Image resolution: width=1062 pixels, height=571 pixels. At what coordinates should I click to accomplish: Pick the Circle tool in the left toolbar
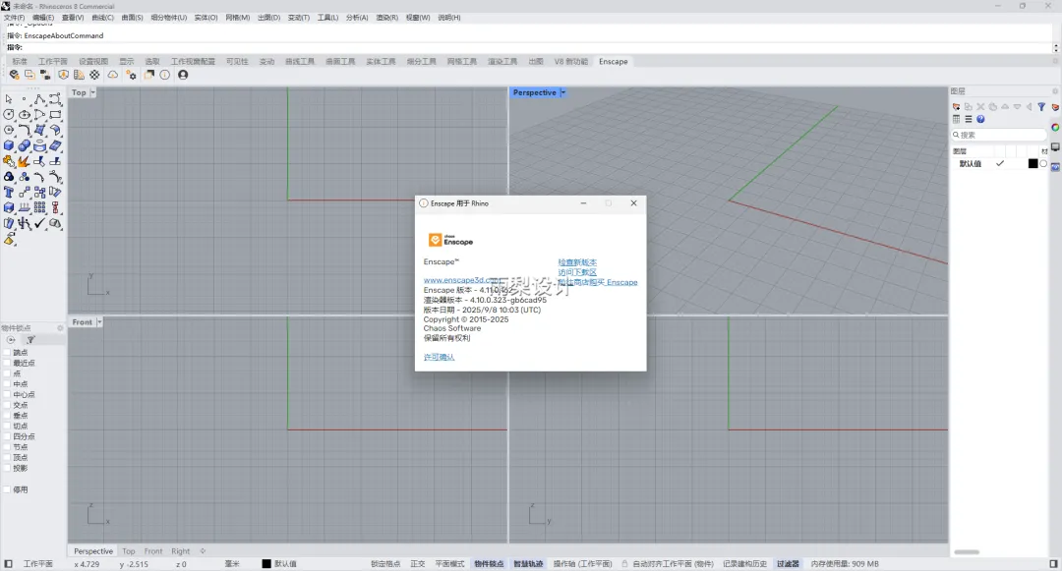coord(9,115)
